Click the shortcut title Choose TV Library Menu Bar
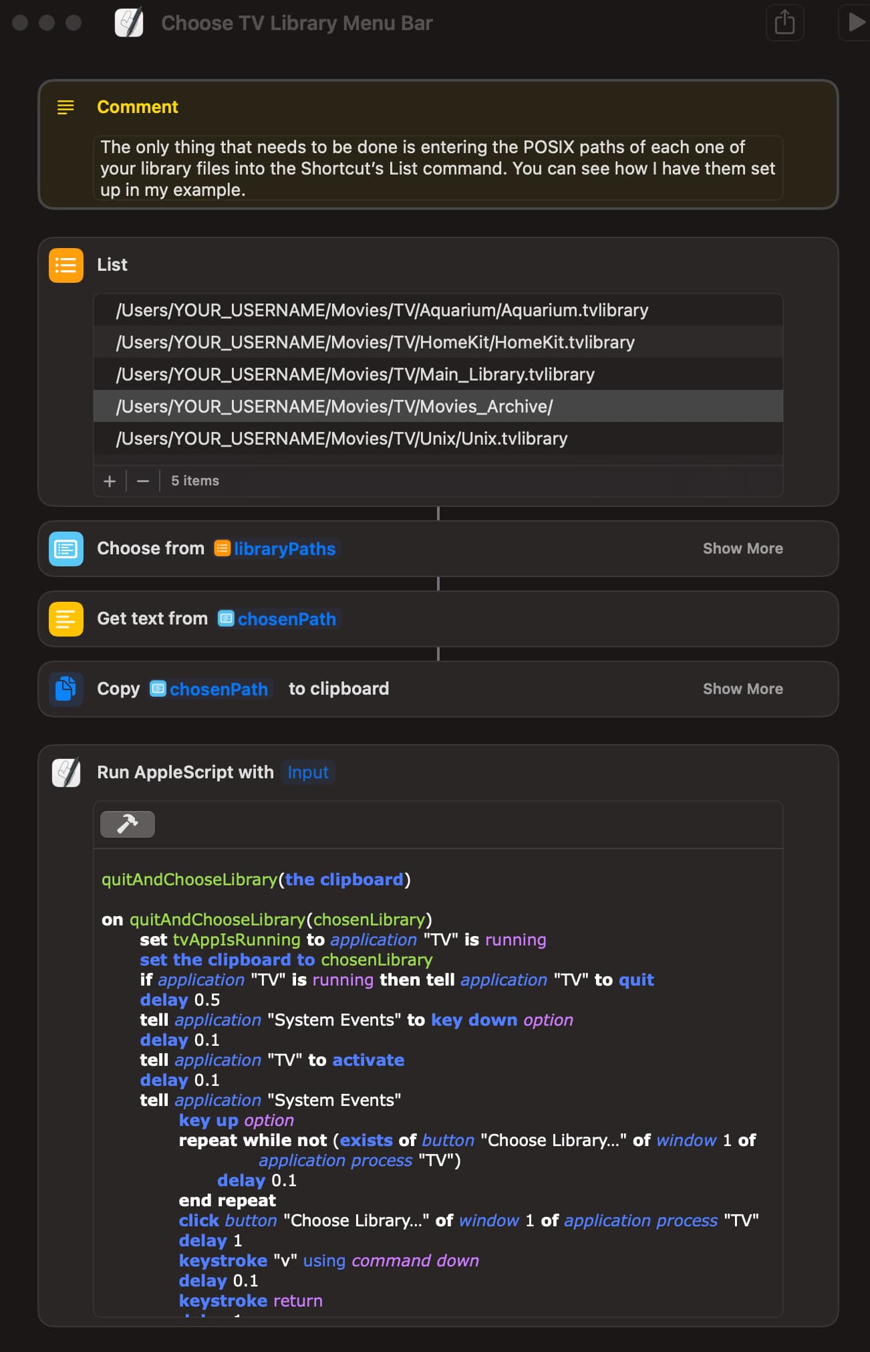This screenshot has width=870, height=1352. tap(297, 23)
